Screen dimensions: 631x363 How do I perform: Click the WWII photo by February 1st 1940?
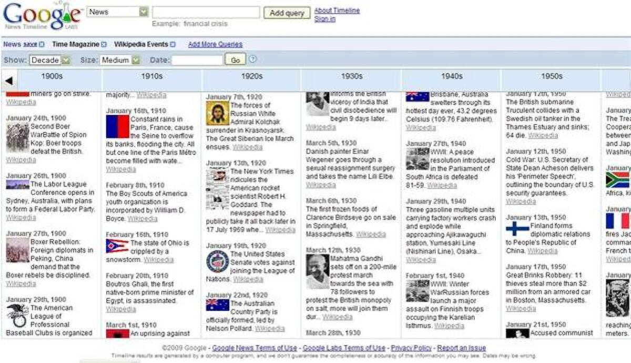pos(418,291)
